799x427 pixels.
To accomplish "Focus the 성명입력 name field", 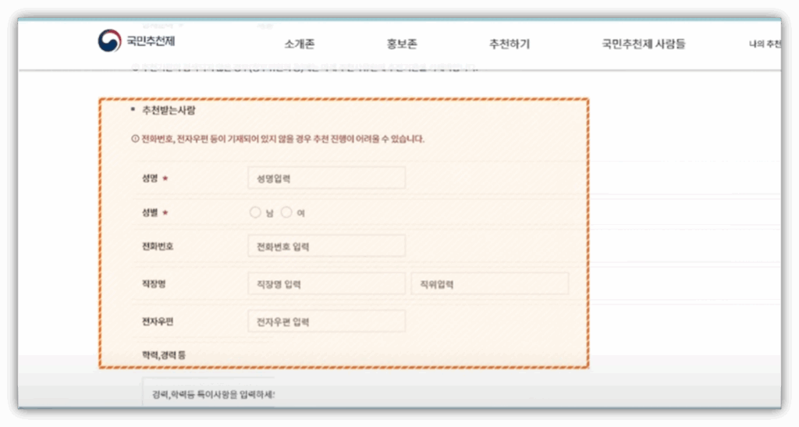I will 327,178.
